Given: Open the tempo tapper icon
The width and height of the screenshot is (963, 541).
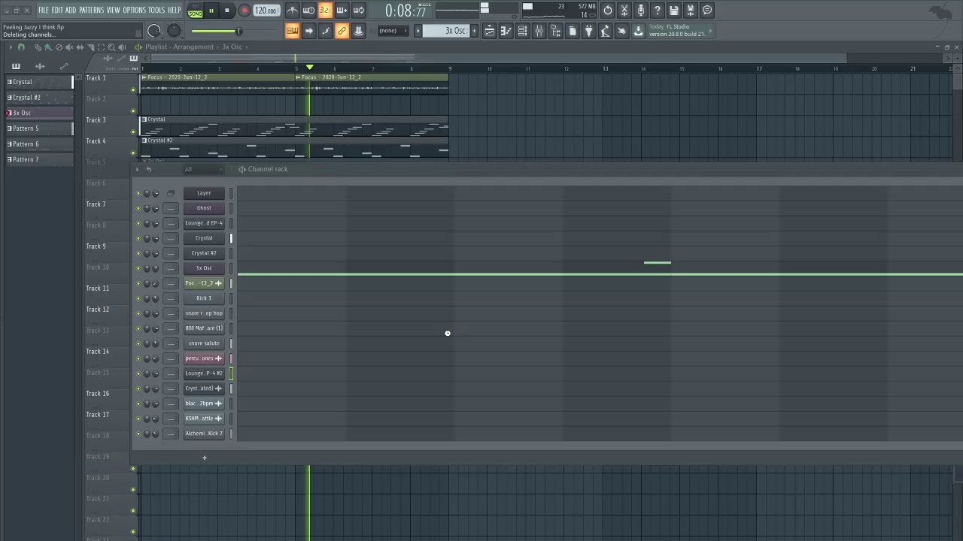Looking at the screenshot, I should click(605, 31).
